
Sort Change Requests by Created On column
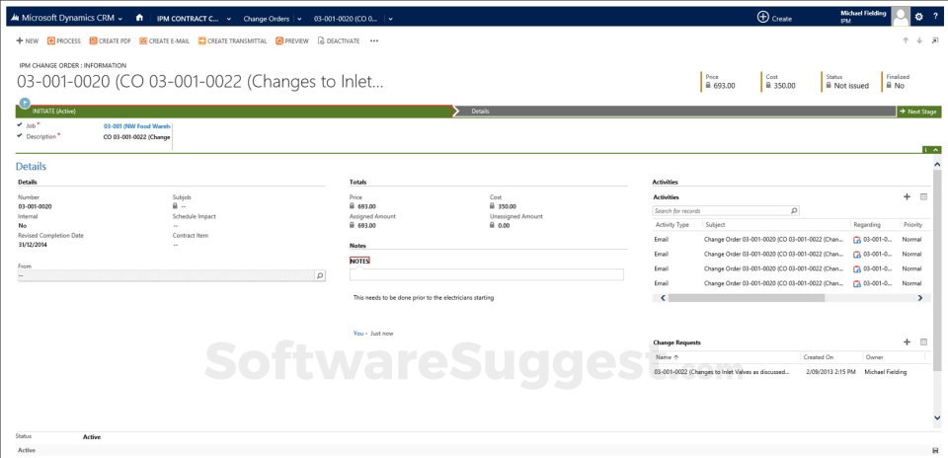pos(819,357)
